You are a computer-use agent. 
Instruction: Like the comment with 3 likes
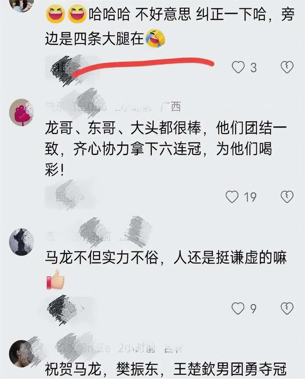click(x=238, y=67)
